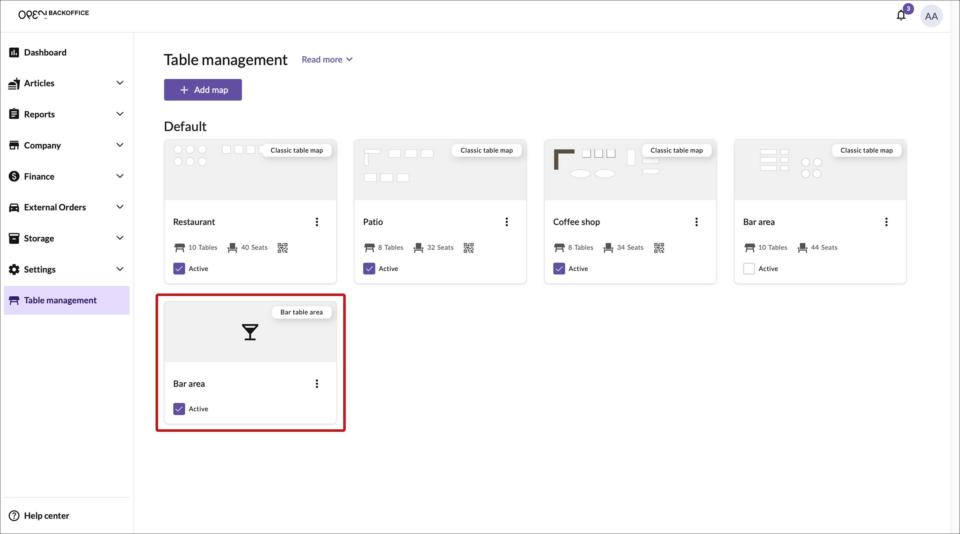Click the QR code icon on Patio card
Viewport: 960px width, 534px height.
click(469, 247)
